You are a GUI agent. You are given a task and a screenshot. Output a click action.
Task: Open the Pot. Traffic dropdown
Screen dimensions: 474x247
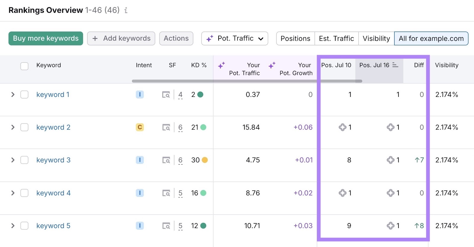click(235, 38)
